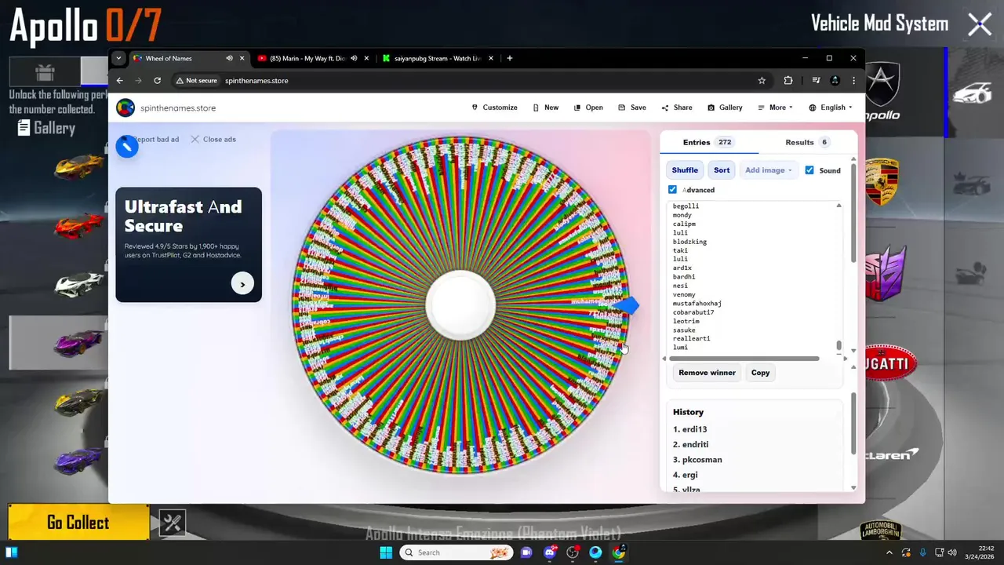This screenshot has width=1004, height=565.
Task: Uncheck the Advanced checkbox
Action: click(x=672, y=190)
